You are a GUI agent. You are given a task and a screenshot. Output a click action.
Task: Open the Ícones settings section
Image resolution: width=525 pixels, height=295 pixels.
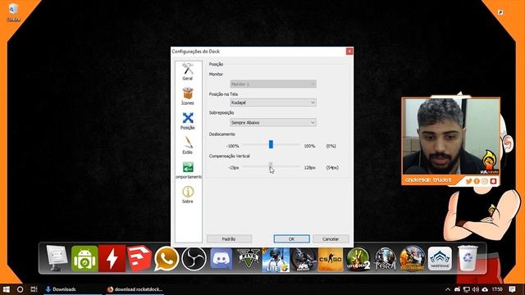point(188,97)
